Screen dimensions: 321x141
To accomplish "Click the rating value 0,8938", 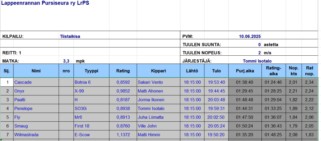I will point(123,108).
